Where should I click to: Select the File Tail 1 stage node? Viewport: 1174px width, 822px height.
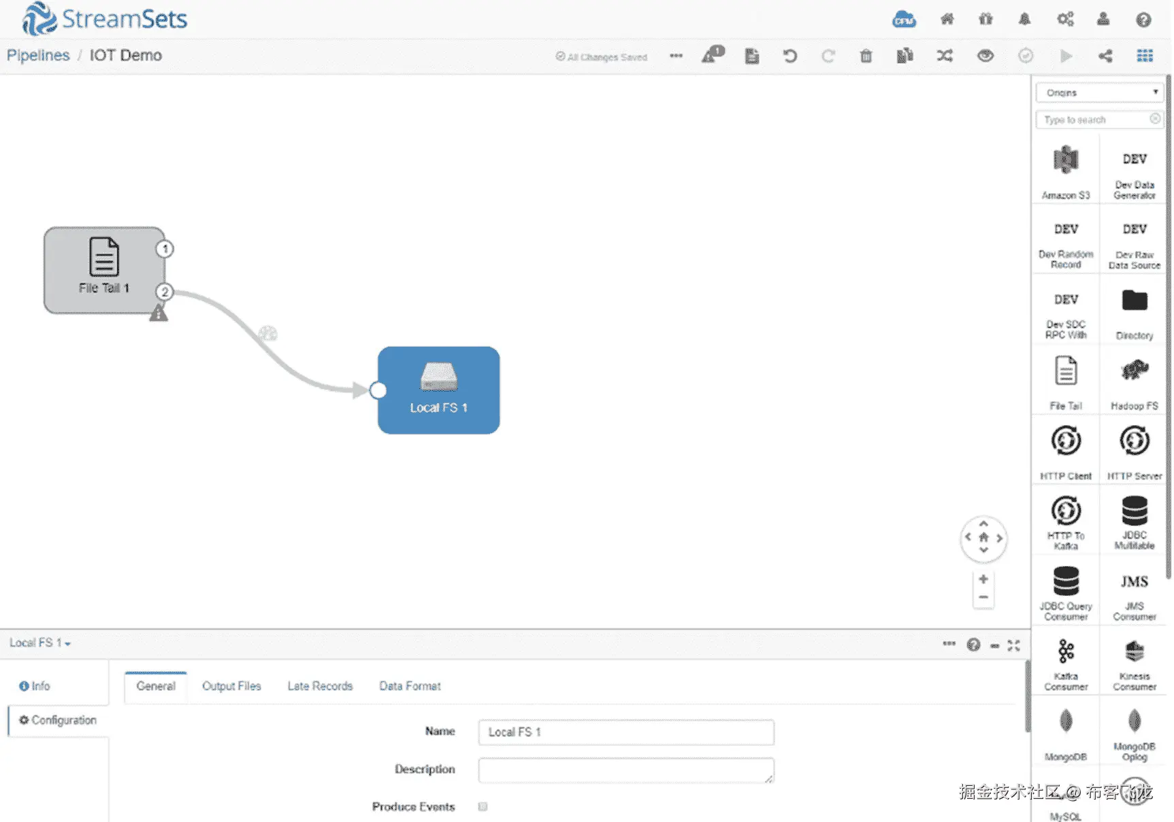click(104, 270)
